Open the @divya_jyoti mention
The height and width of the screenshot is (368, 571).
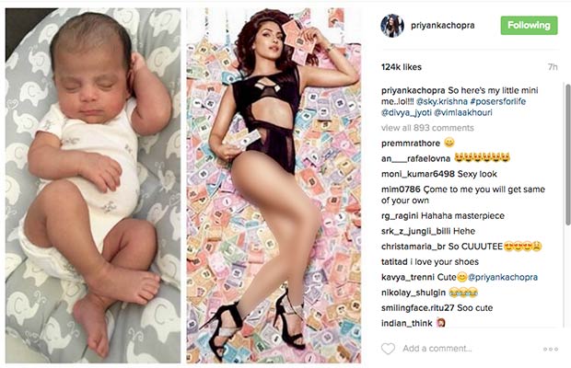(x=406, y=113)
